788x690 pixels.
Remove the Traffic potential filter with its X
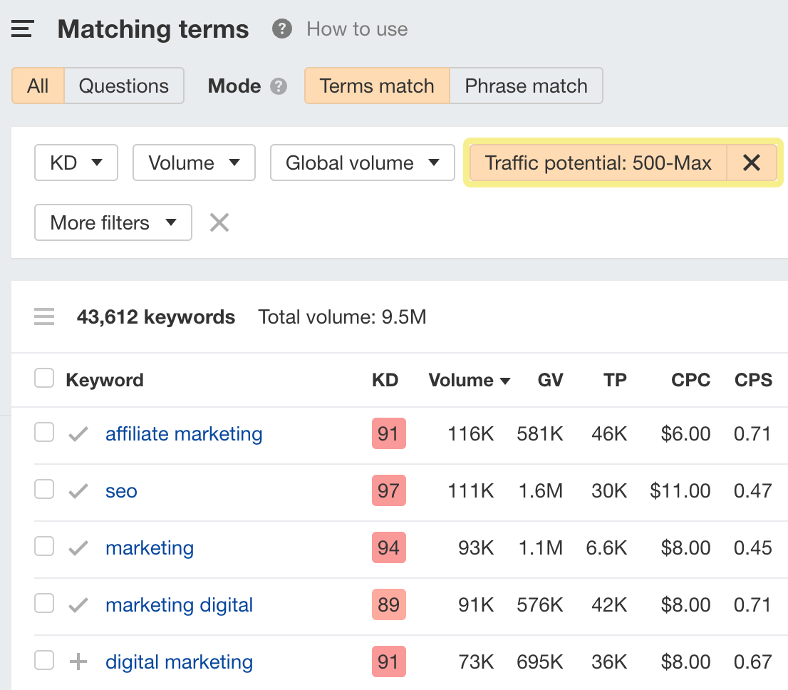tap(751, 163)
